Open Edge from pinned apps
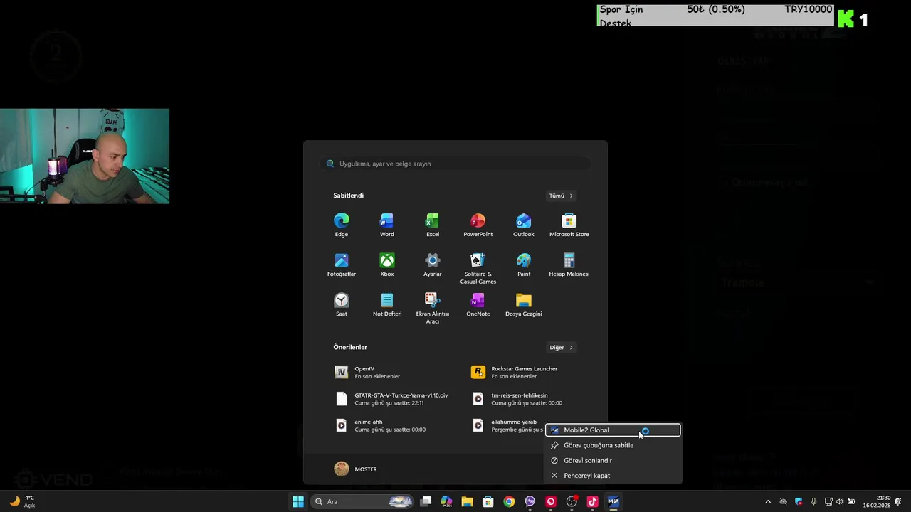The height and width of the screenshot is (512, 911). [342, 225]
